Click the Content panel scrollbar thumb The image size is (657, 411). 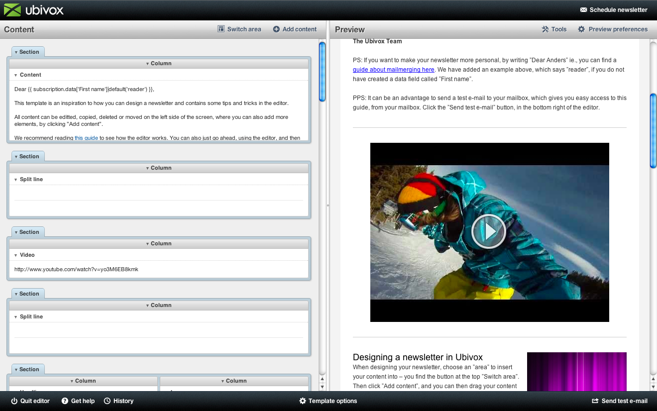[322, 72]
